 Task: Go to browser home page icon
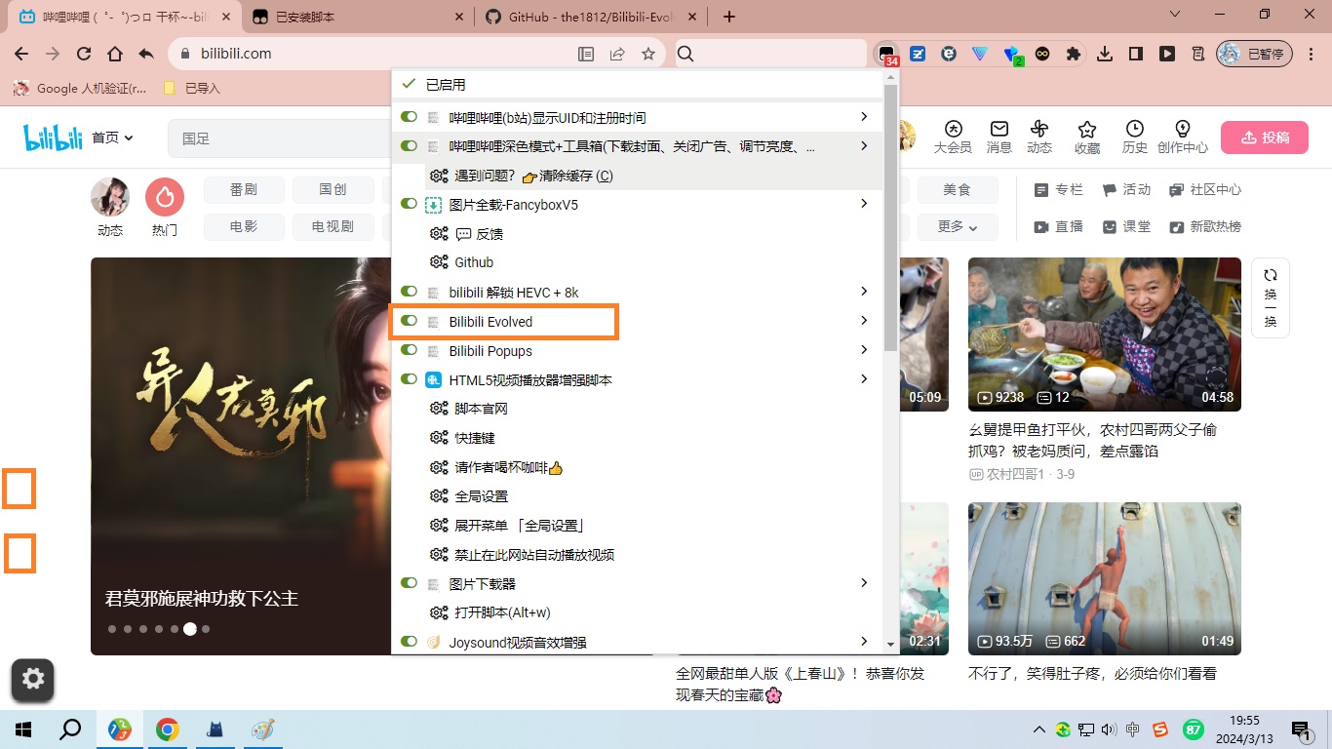[115, 54]
